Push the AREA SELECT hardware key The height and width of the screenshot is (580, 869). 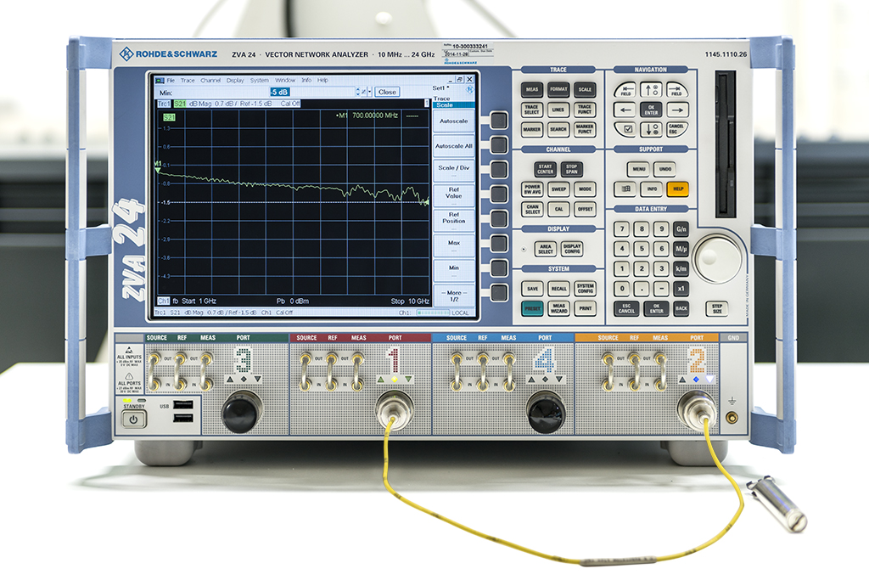546,249
